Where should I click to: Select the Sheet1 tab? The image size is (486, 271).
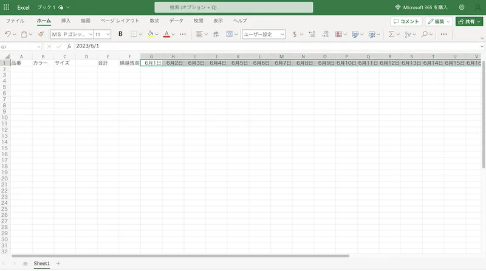pos(41,264)
